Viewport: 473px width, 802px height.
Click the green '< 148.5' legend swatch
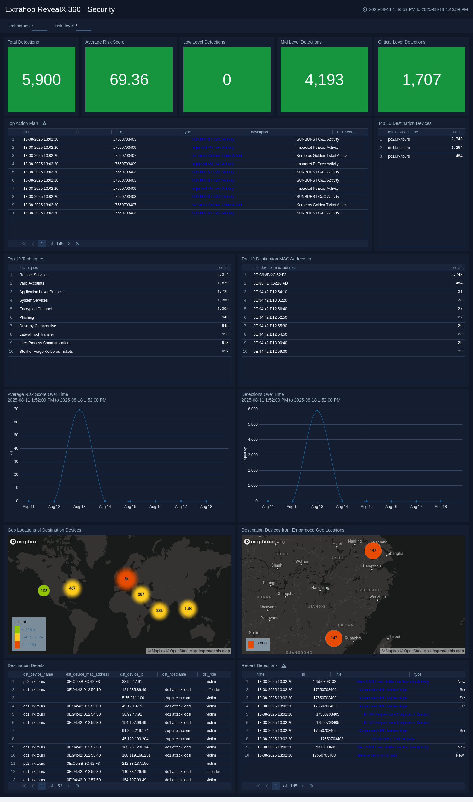[17, 630]
